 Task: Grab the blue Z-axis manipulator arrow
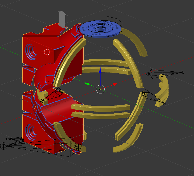(100, 70)
